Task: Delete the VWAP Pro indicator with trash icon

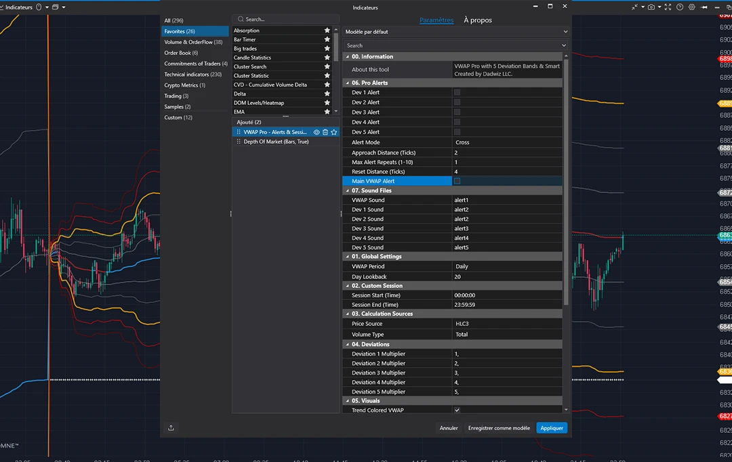Action: (325, 132)
